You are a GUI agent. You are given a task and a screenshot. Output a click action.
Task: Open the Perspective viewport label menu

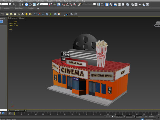15,18
